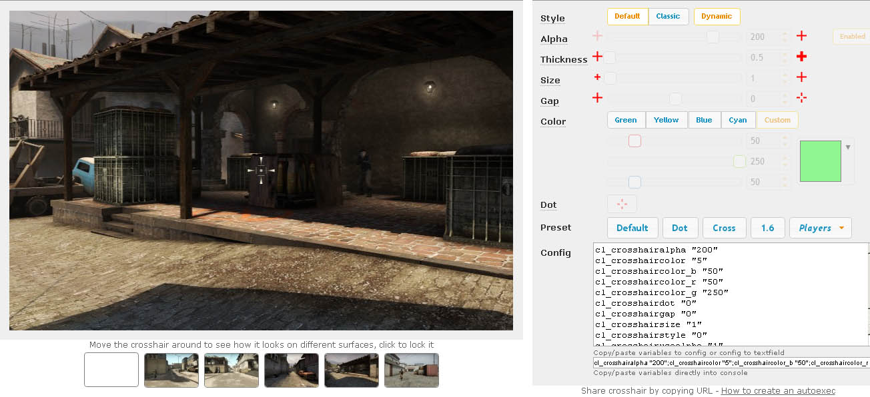Click the 'Config' setting label
Screen dimensions: 870x397
click(x=556, y=252)
